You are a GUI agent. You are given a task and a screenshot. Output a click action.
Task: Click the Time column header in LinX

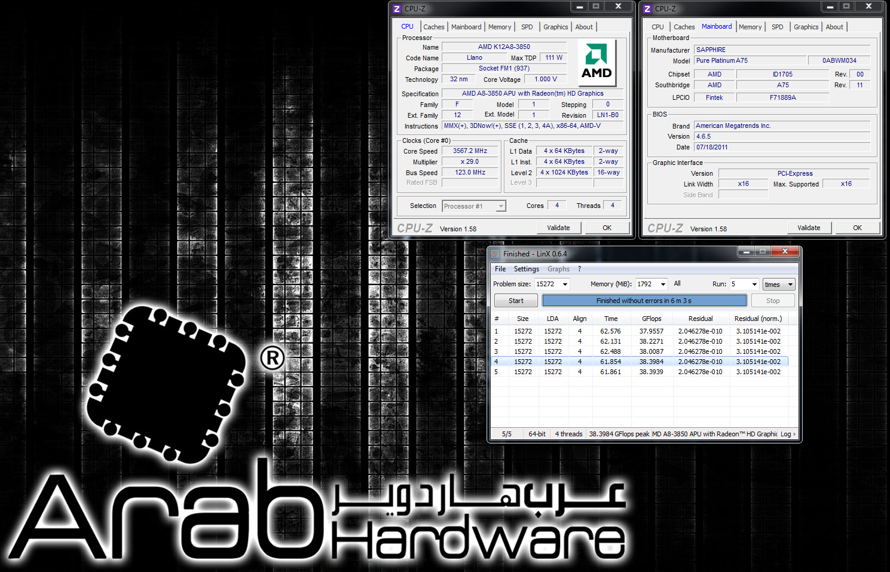tap(610, 319)
